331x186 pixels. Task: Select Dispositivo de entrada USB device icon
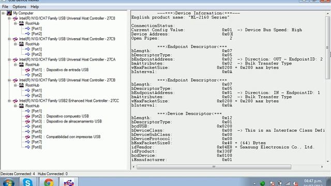(27, 70)
